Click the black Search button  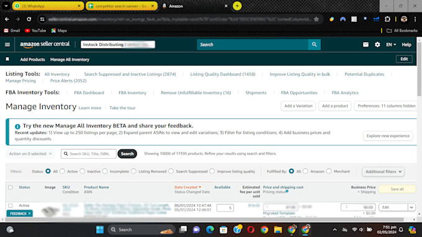[127, 154]
